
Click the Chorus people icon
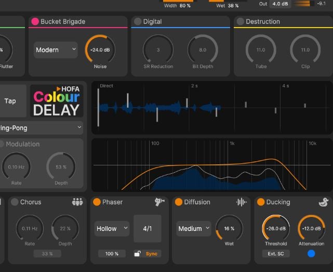[x=77, y=202]
